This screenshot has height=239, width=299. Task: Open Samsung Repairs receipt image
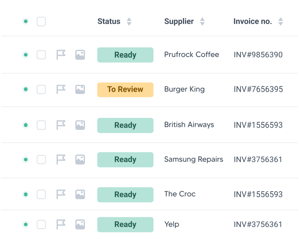click(x=80, y=159)
